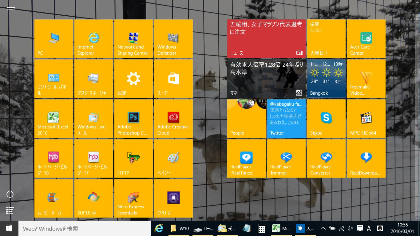Click the battery tray icon
420x236 pixels.
click(332, 228)
